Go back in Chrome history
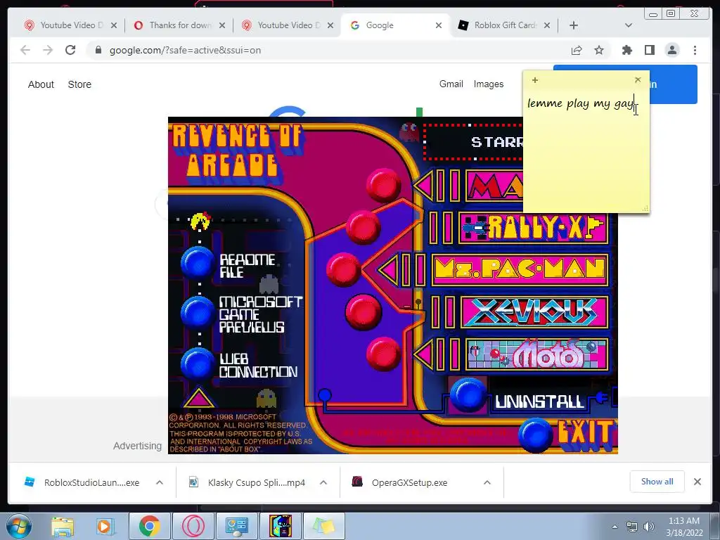 [25, 50]
